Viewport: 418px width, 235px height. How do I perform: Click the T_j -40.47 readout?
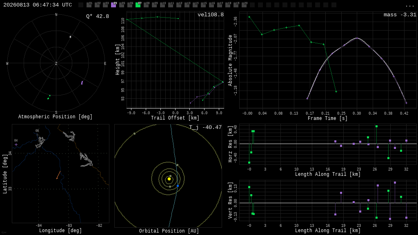[x=205, y=127]
